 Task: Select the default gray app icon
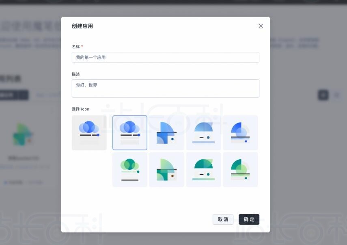coord(89,132)
